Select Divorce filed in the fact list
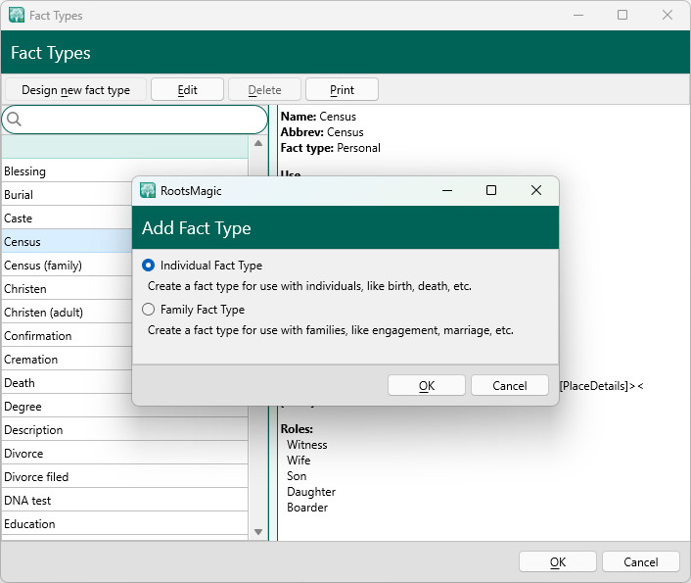This screenshot has width=691, height=583. 124,476
